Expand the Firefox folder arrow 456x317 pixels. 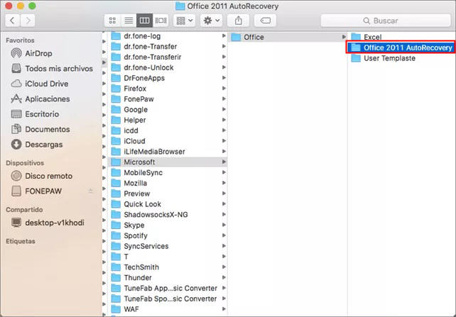(224, 88)
